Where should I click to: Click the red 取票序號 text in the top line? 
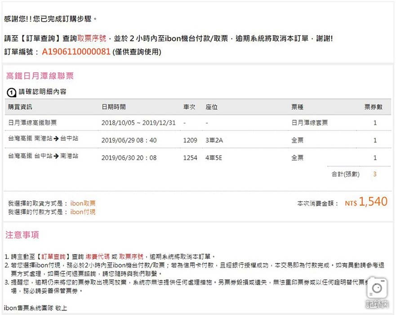tap(92, 39)
